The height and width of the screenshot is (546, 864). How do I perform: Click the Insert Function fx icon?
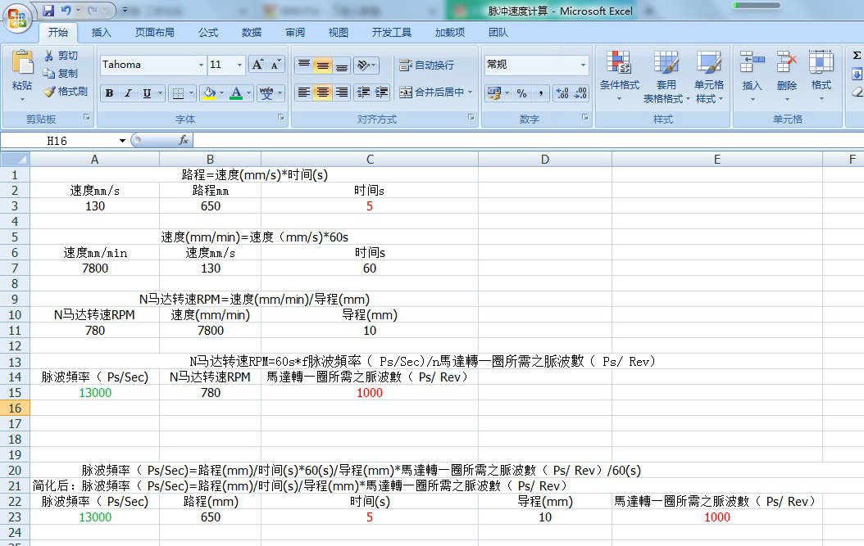click(184, 141)
